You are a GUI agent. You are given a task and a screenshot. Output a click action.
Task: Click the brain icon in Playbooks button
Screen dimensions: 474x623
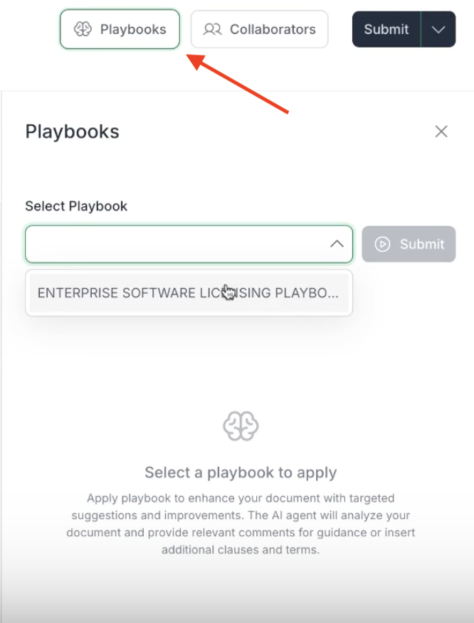(83, 29)
